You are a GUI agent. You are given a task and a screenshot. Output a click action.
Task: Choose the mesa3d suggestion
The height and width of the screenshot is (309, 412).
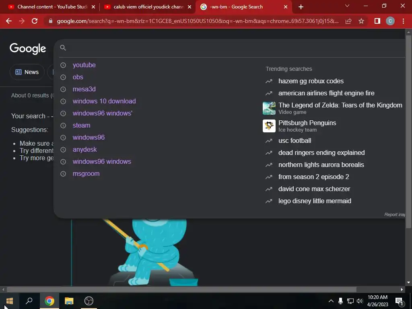coord(84,89)
